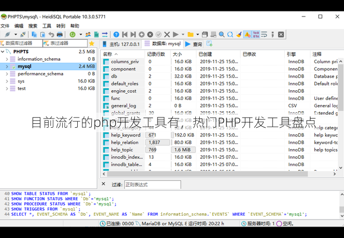Open the User manager icon

pos(88,34)
